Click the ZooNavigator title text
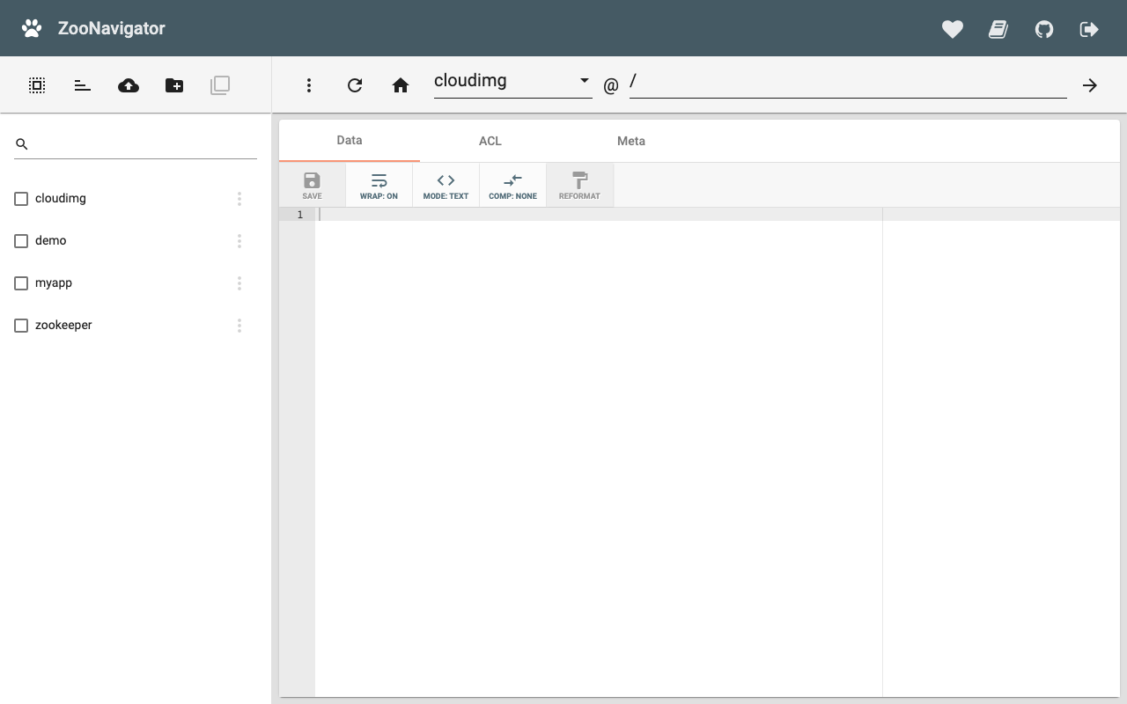Image resolution: width=1127 pixels, height=704 pixels. [x=112, y=28]
